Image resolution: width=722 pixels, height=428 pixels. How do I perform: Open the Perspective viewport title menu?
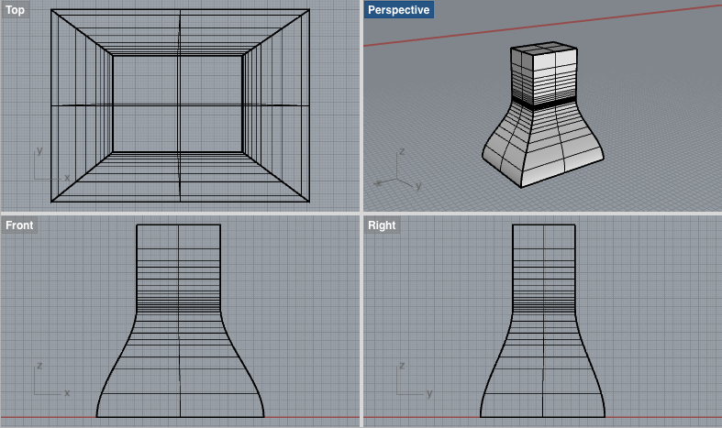399,10
